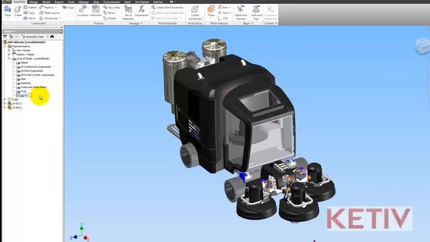Click Create iPart/iAssembly

coord(167,7)
